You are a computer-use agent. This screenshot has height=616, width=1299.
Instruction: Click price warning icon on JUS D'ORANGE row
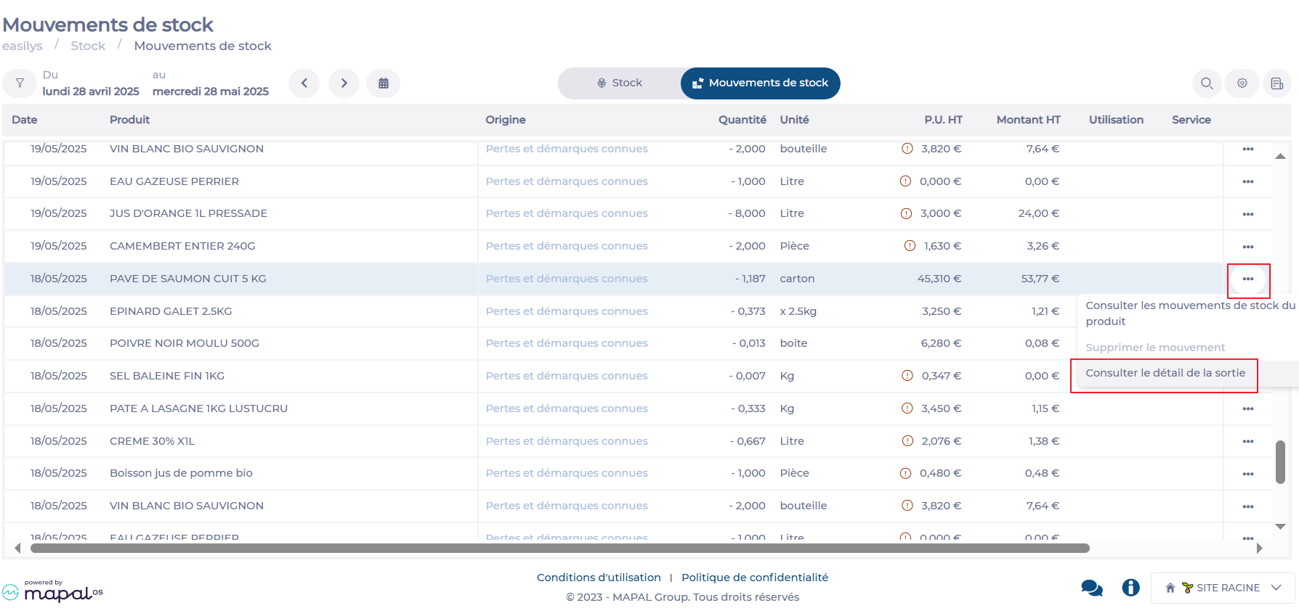pos(906,213)
